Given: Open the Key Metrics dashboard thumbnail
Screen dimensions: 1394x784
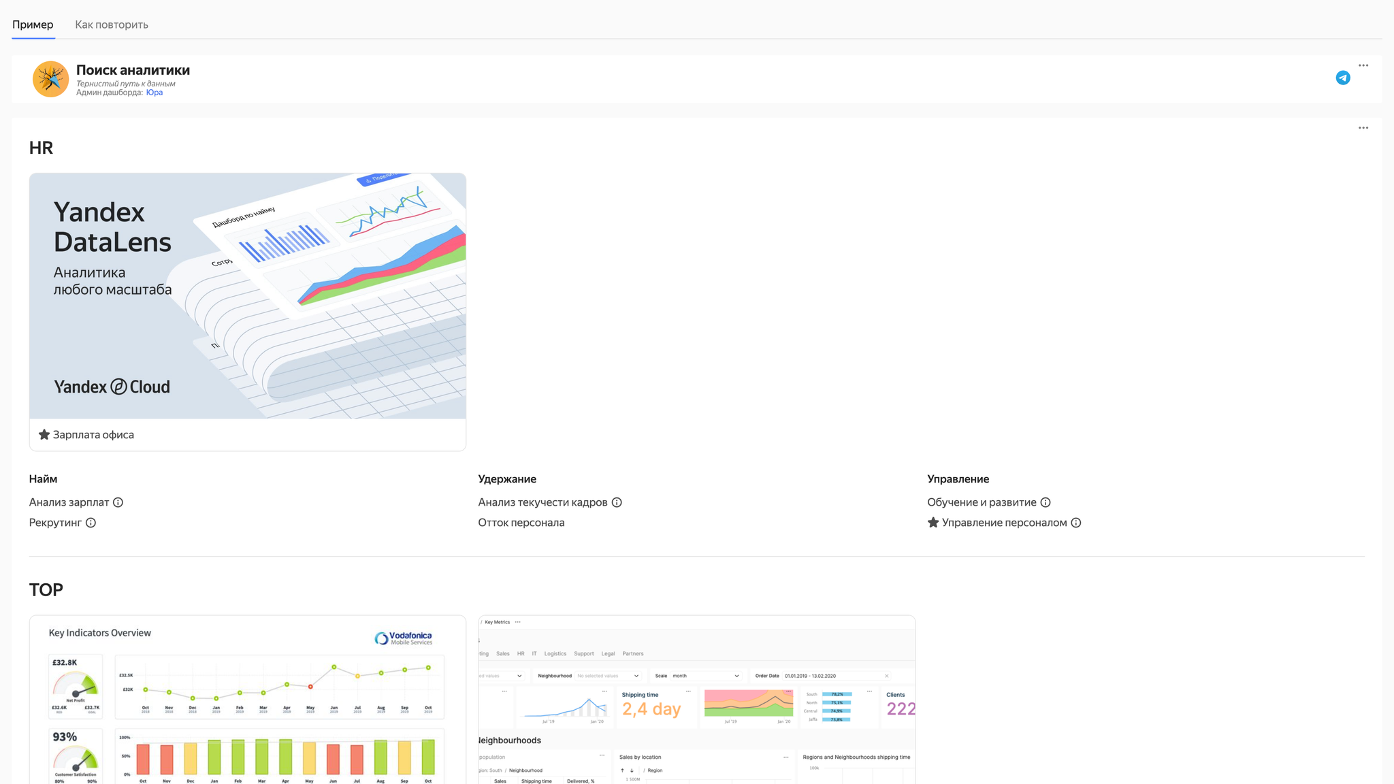Looking at the screenshot, I should tap(697, 700).
